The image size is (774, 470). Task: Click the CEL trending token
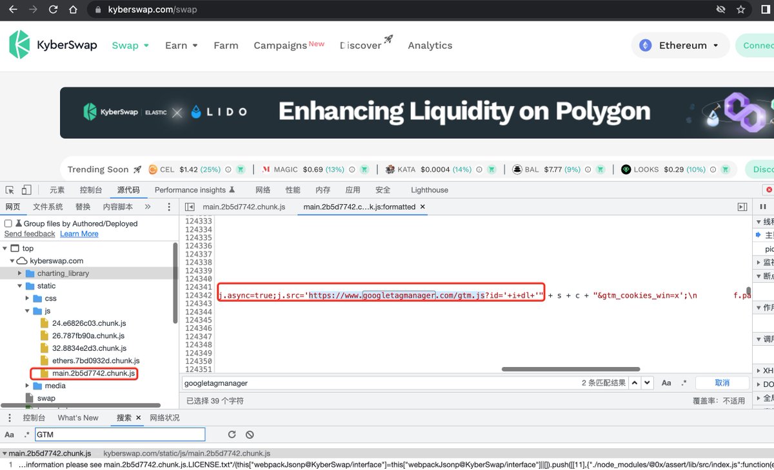[x=184, y=169]
